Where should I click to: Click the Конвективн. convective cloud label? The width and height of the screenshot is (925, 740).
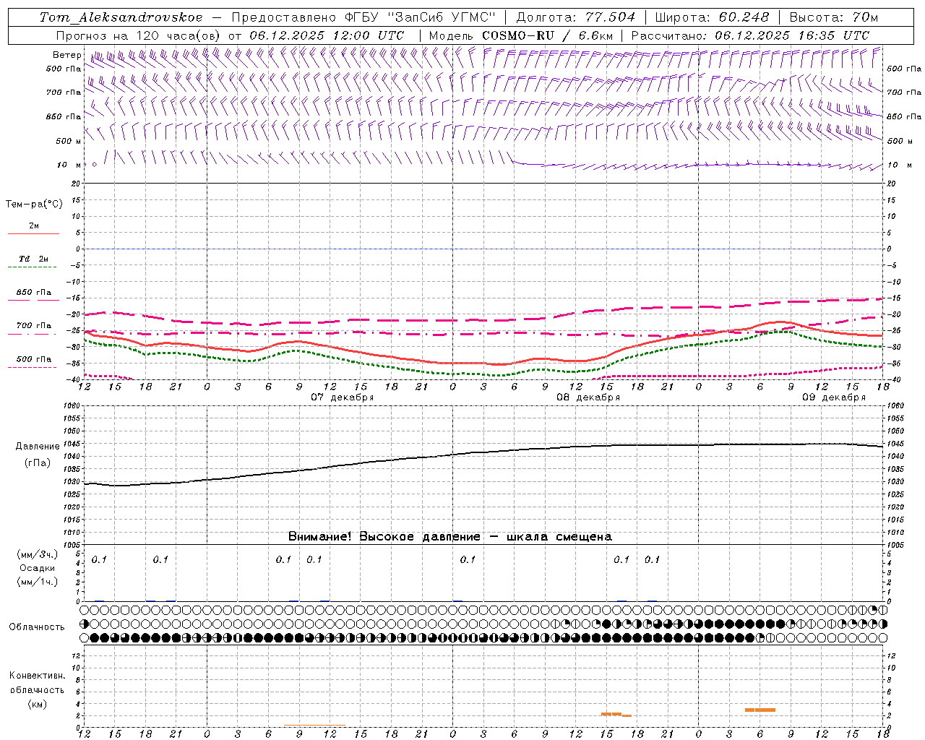37,676
